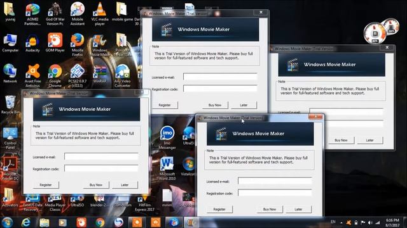Select the Any Video Converter shortcut

122,76
